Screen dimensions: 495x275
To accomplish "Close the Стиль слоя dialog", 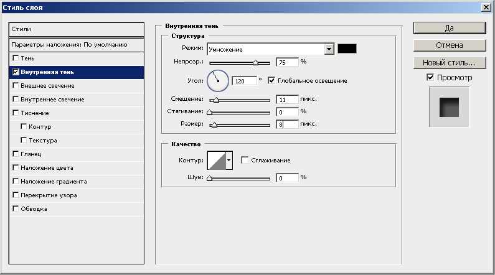I will coord(486,7).
